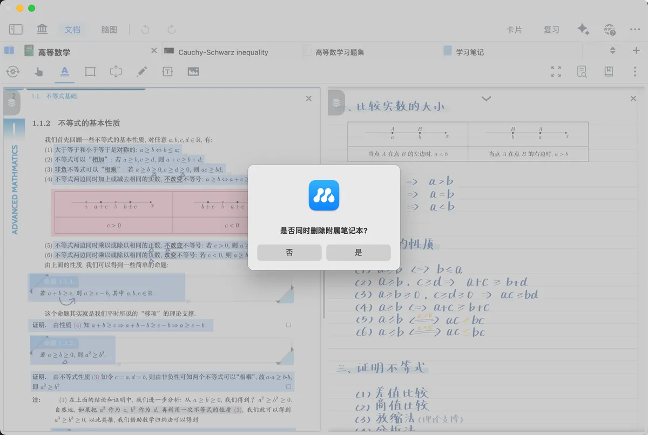This screenshot has height=435, width=648.
Task: Toggle the small box after 即 a² ≥ b²
Action: coord(288,386)
